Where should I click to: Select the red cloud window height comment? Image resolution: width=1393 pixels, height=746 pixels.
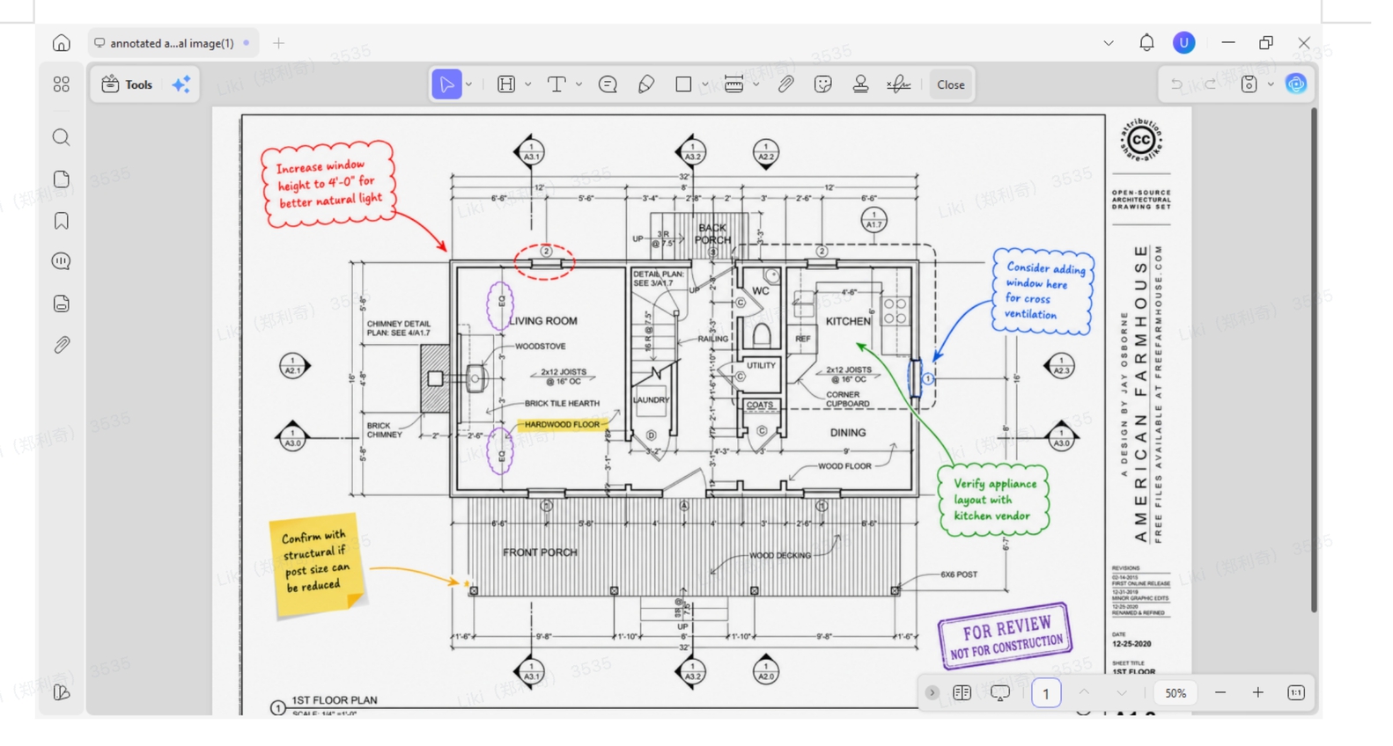coord(328,184)
